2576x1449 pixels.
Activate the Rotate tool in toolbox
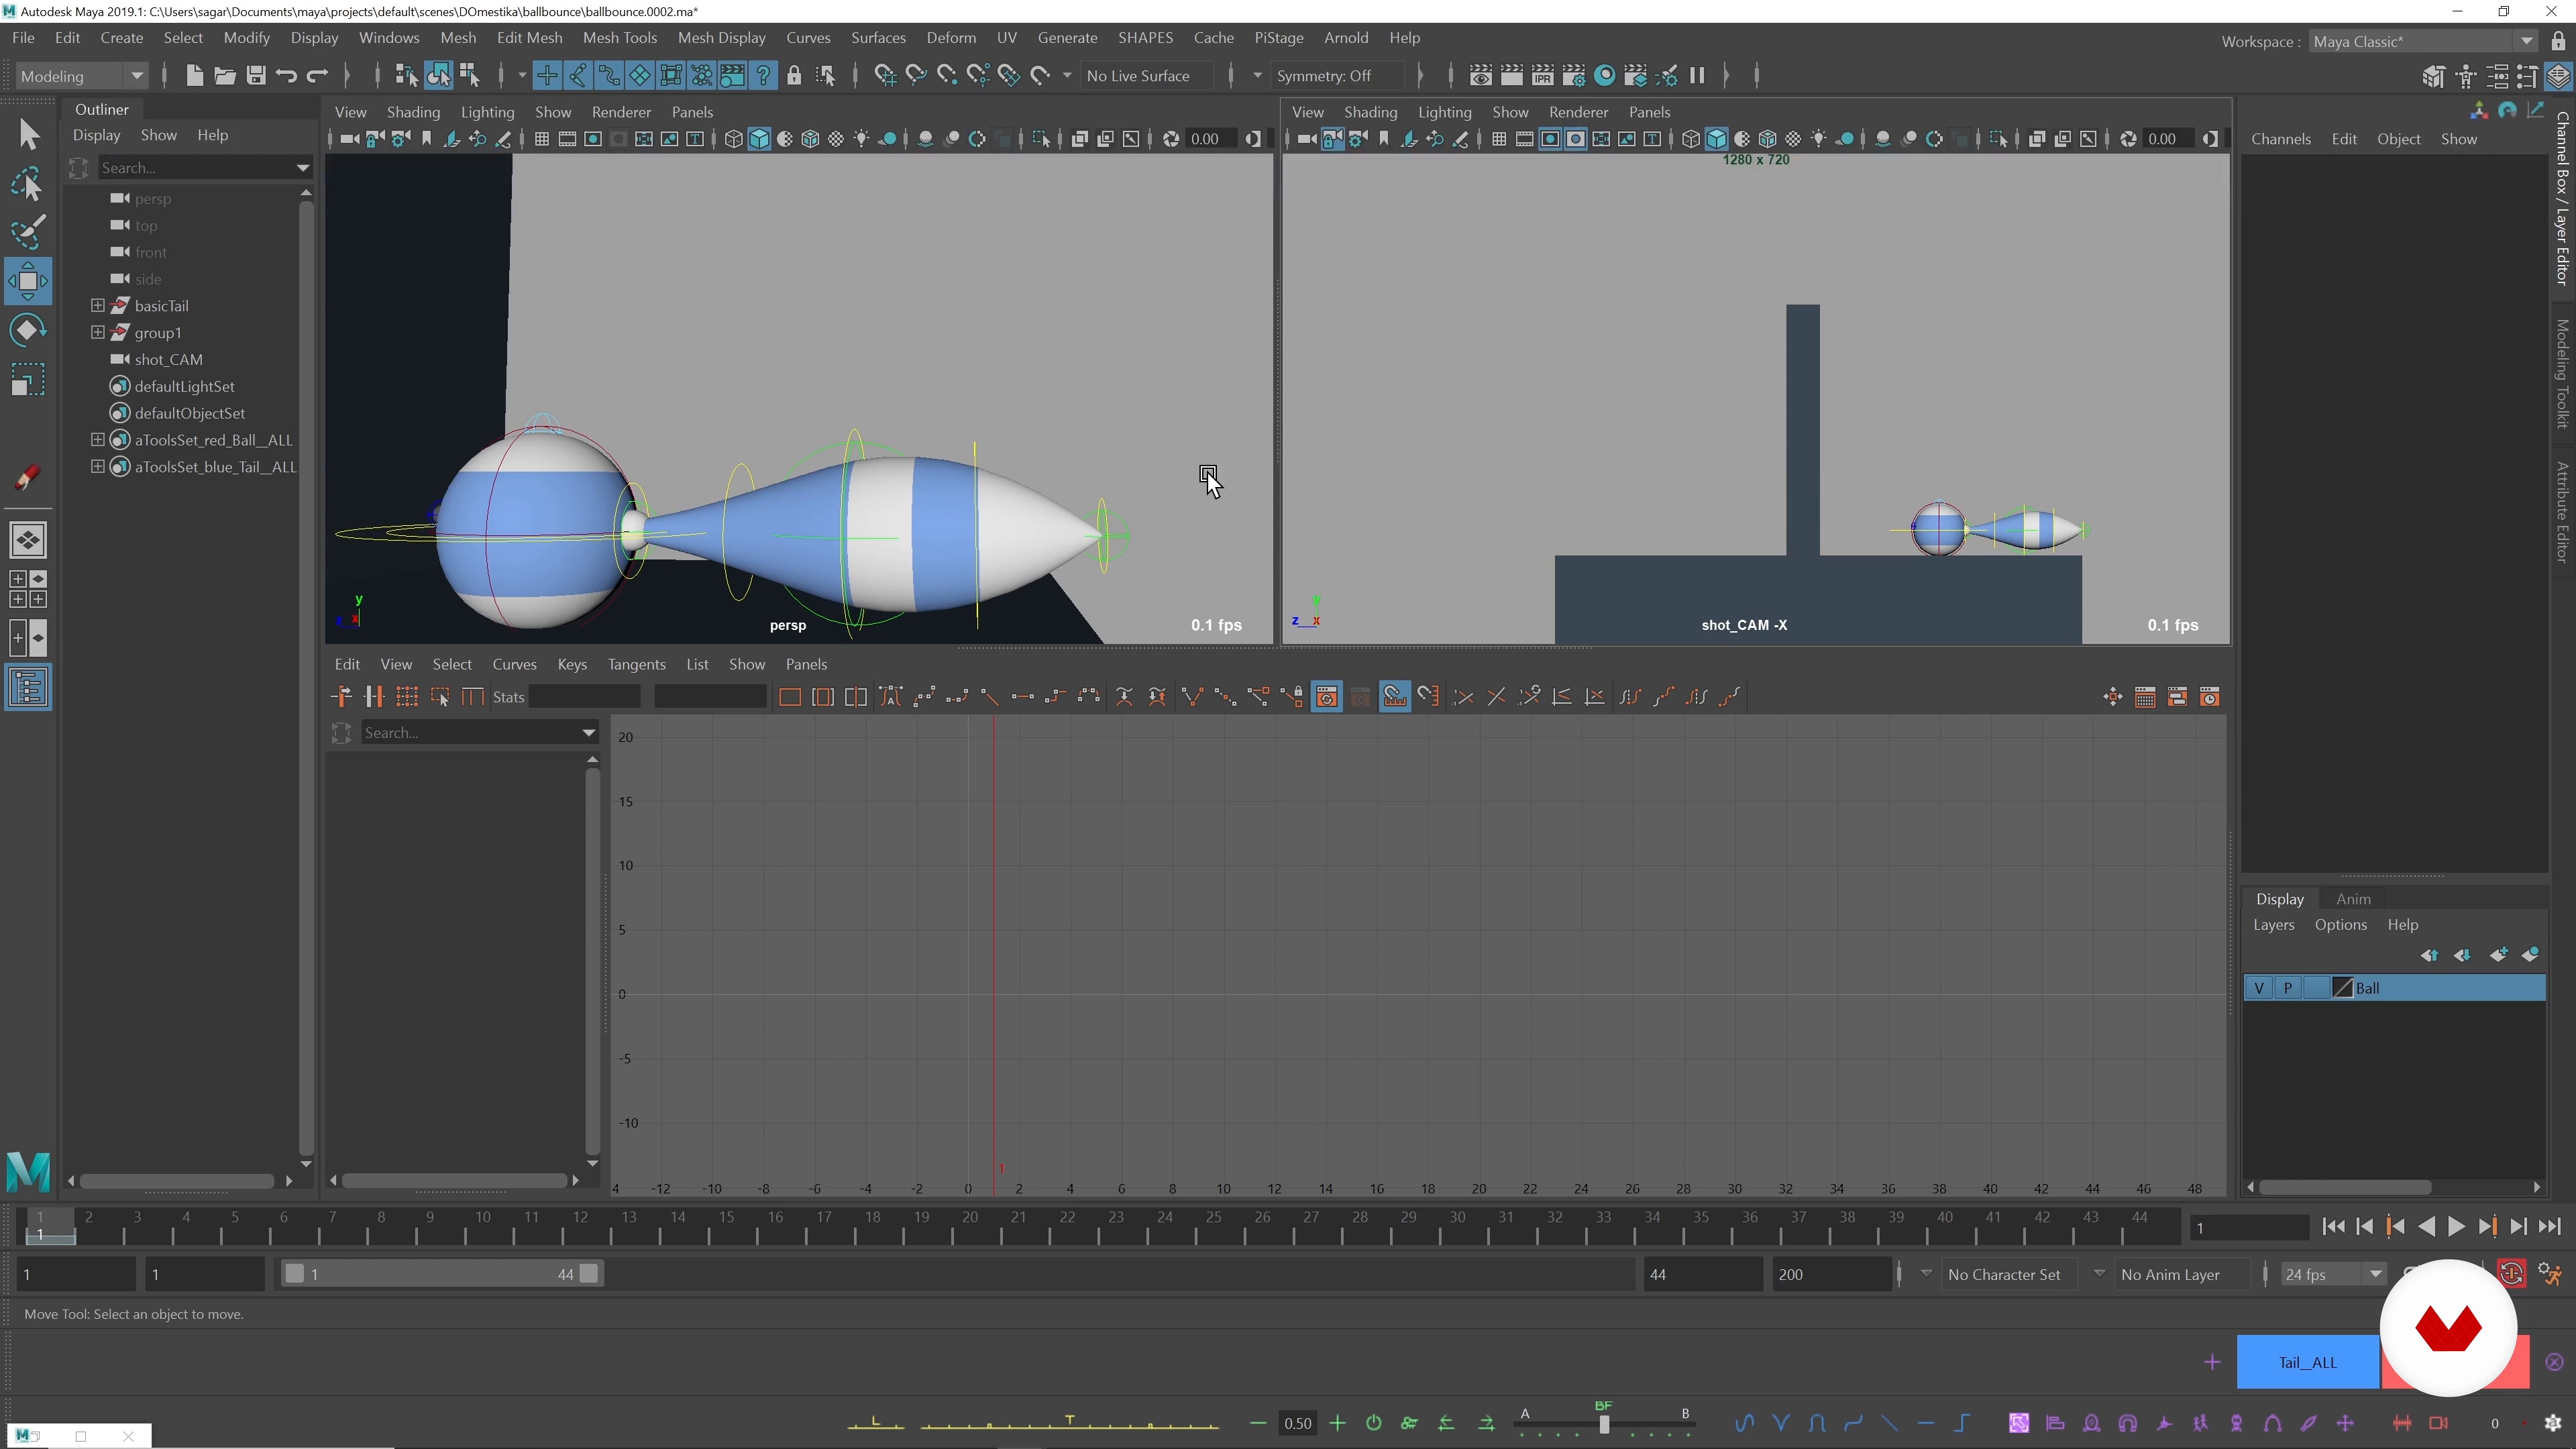pyautogui.click(x=28, y=330)
